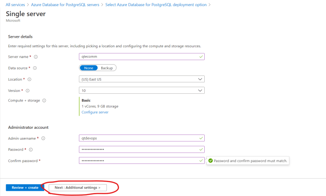326x196 pixels.
Task: Focus the Admin username field
Action: coord(142,138)
